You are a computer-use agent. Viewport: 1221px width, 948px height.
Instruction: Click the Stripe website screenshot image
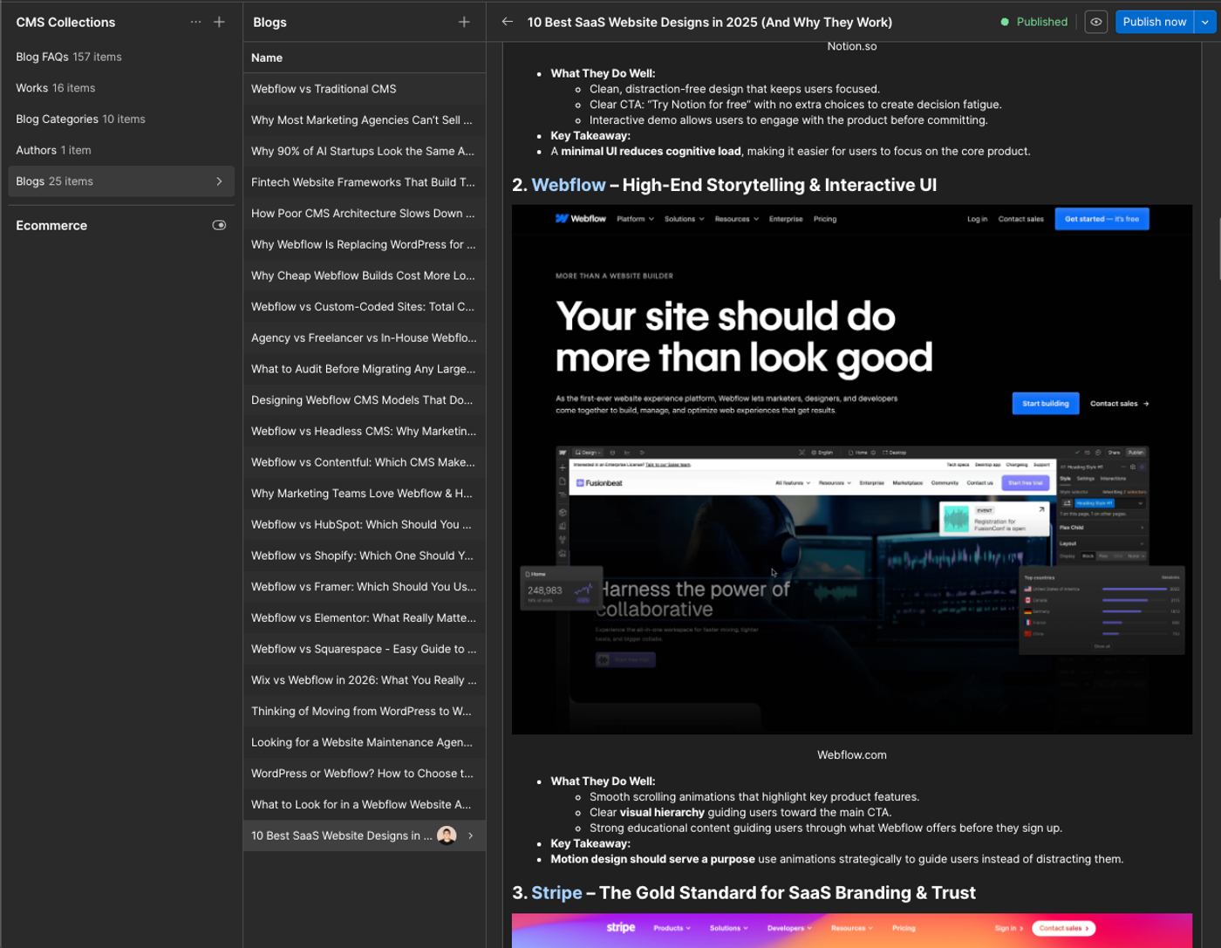tap(851, 931)
